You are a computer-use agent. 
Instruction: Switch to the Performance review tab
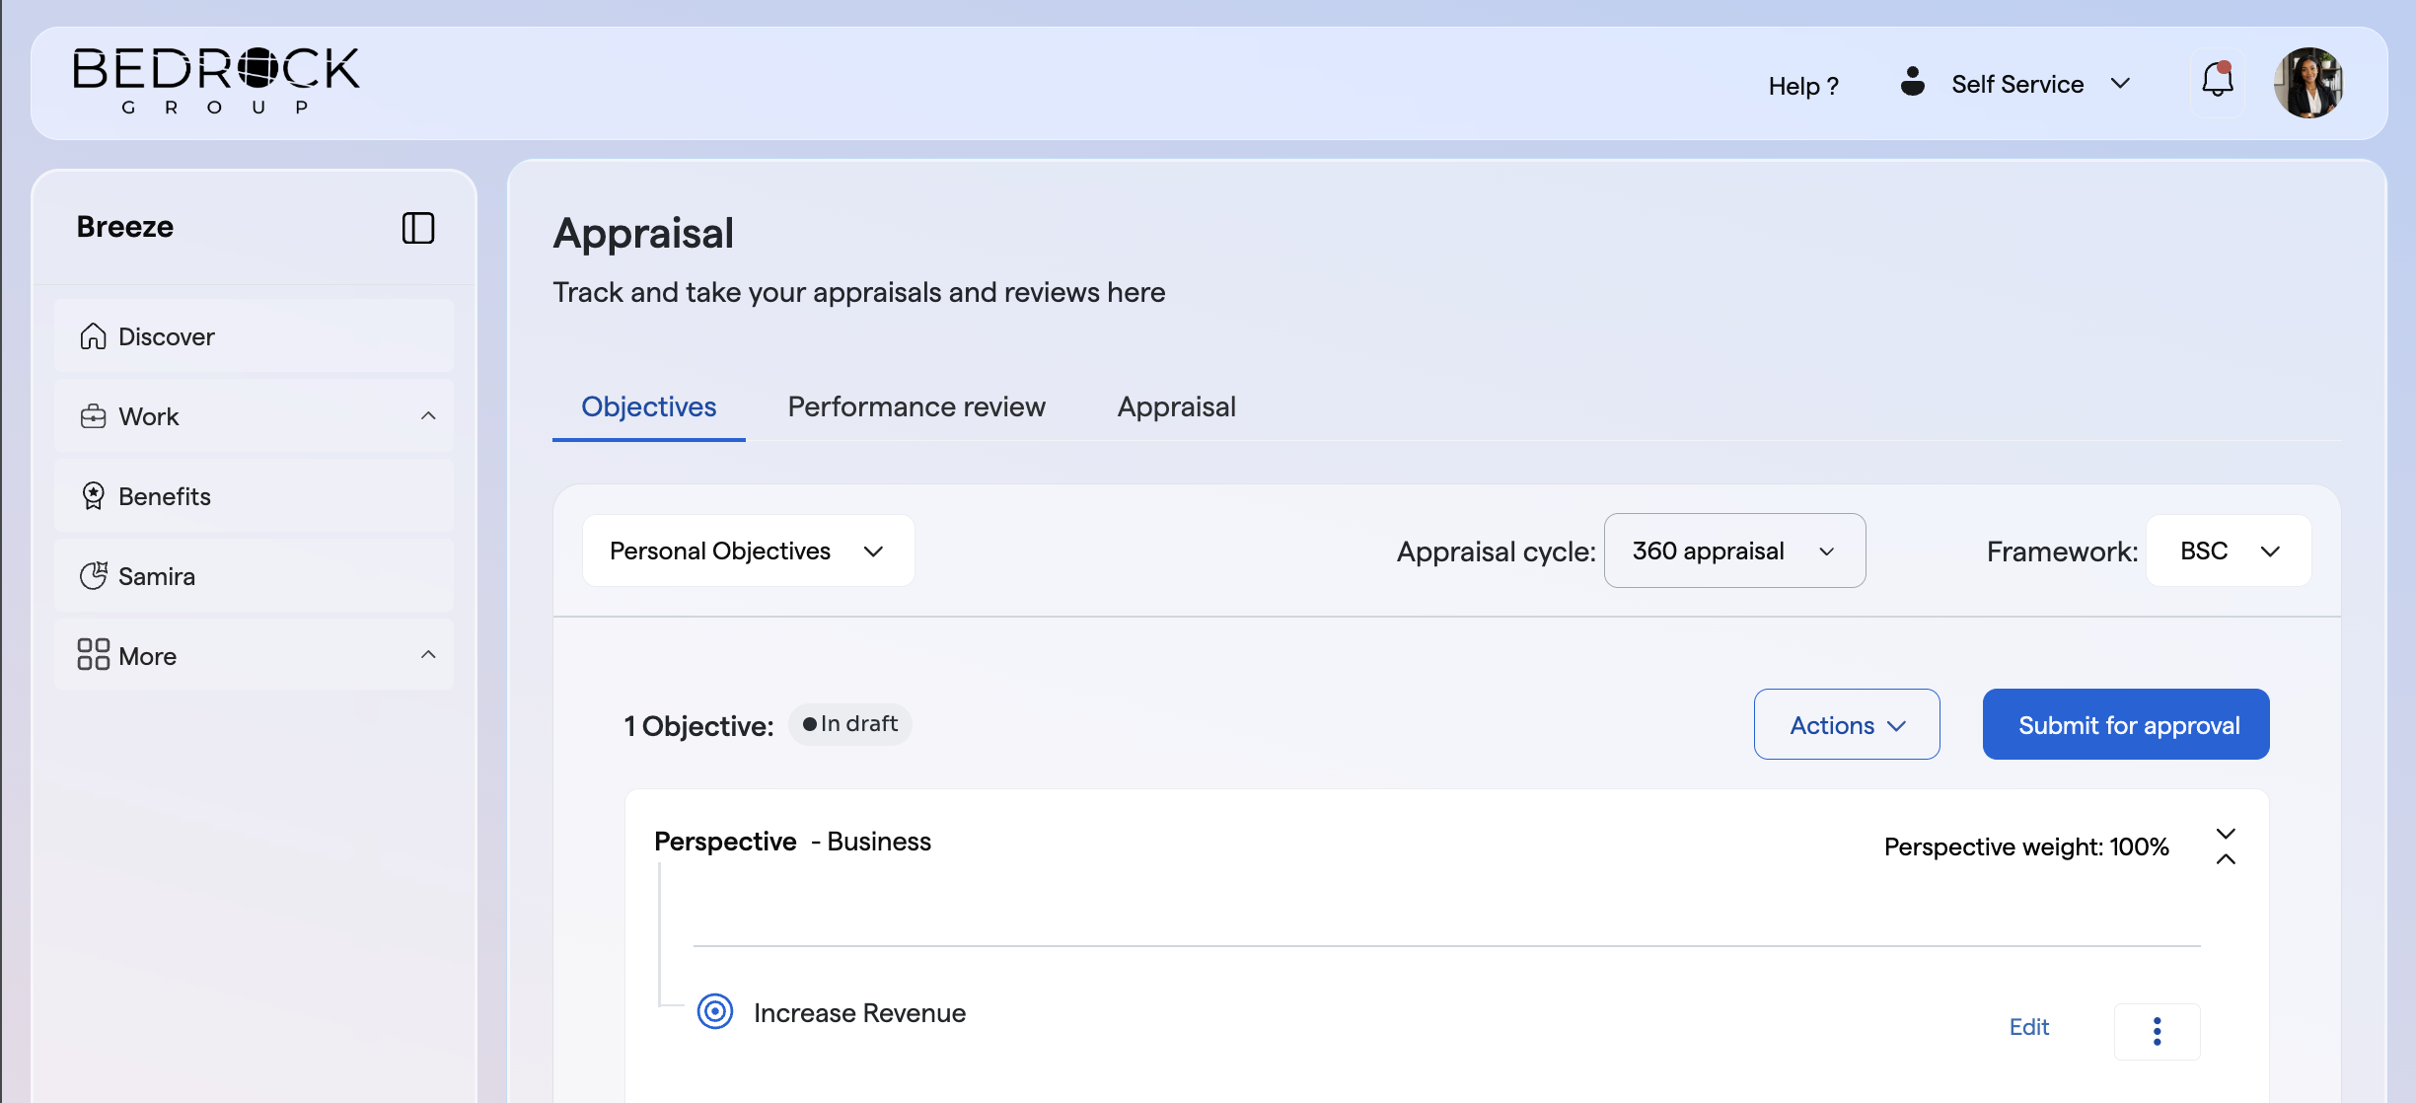916,406
